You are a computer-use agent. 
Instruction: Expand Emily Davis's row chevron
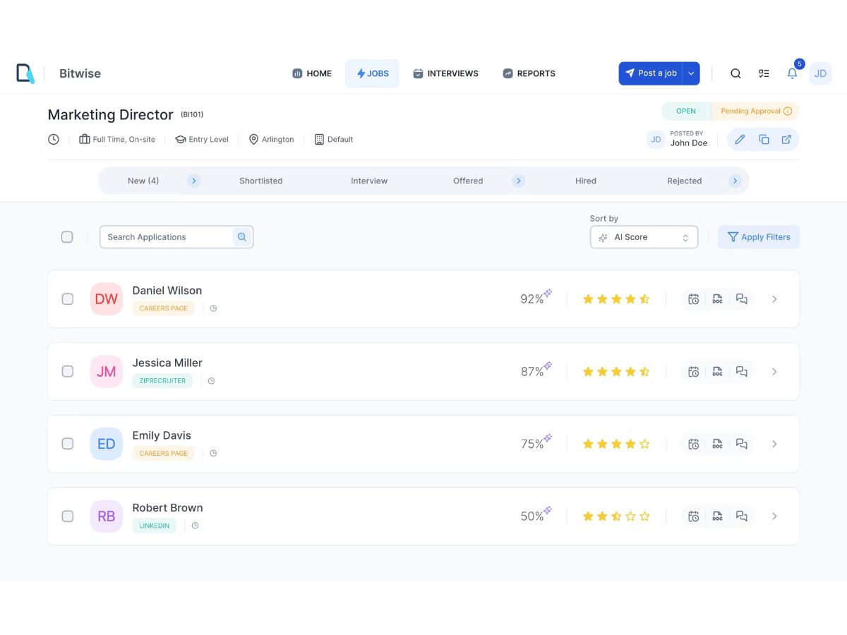(x=774, y=444)
